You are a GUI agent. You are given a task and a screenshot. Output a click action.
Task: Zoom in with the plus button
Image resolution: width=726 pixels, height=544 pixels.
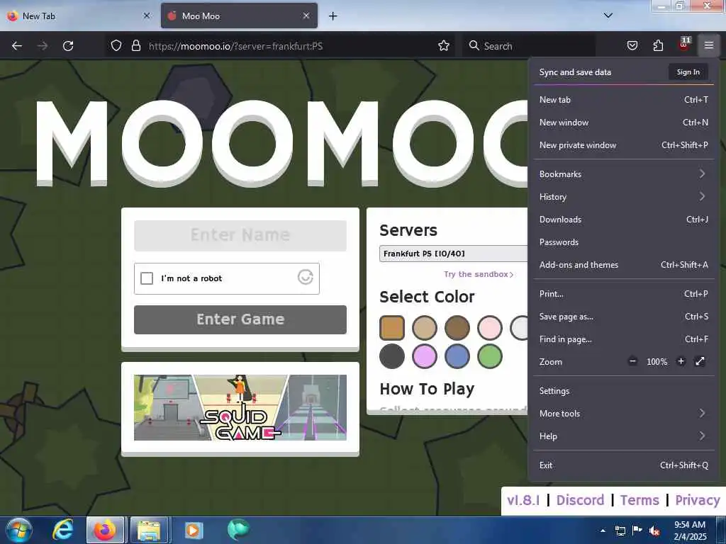tap(681, 361)
